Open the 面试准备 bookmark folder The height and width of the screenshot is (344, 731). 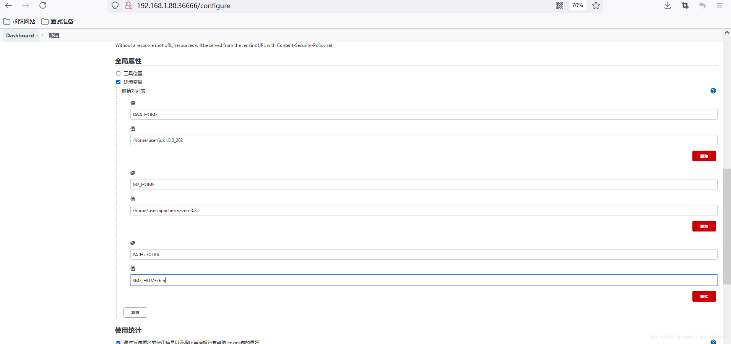click(x=57, y=21)
